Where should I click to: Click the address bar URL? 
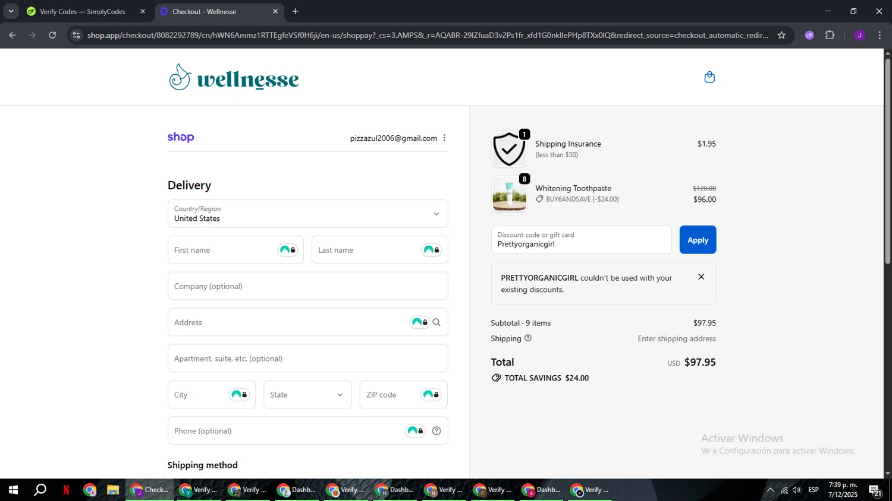(x=428, y=35)
